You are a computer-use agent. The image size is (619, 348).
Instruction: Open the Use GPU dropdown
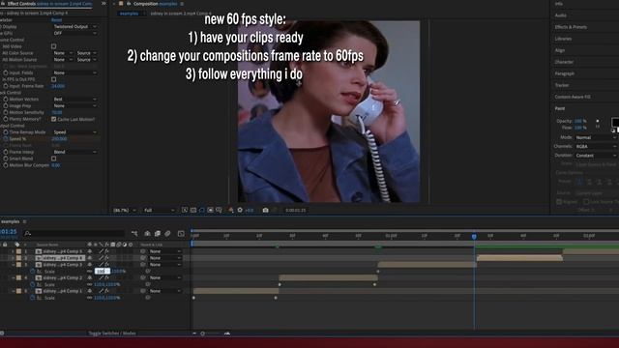pyautogui.click(x=74, y=33)
